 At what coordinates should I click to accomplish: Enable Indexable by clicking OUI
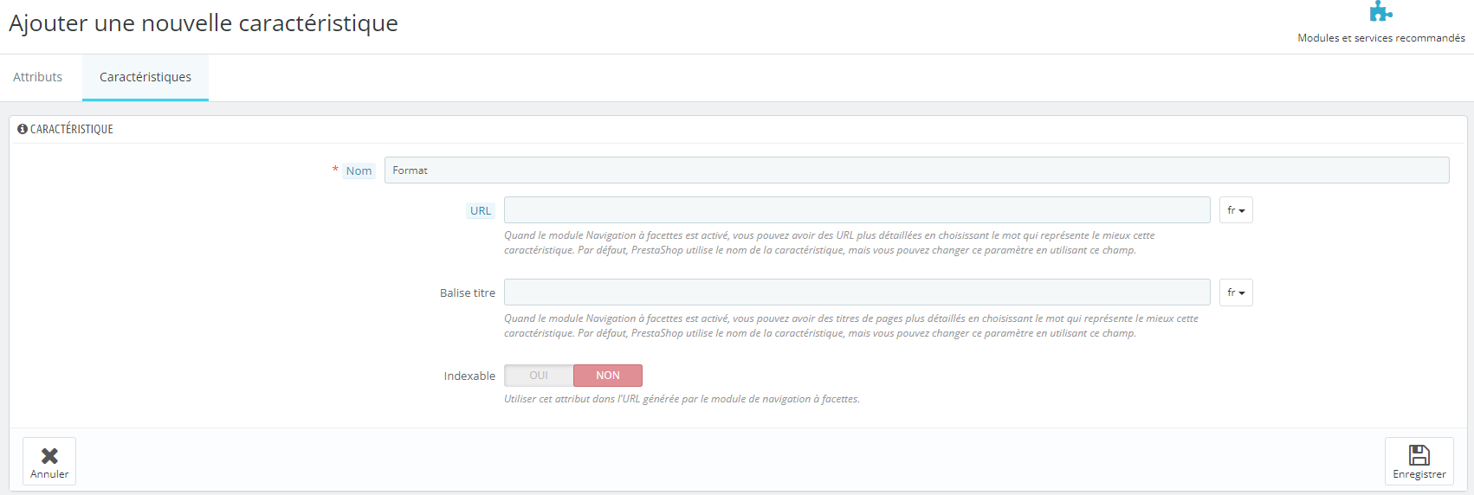click(x=539, y=376)
